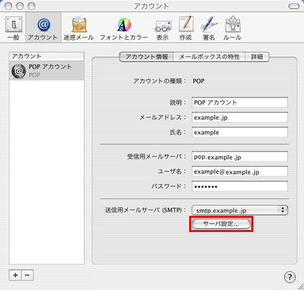Click the サーバ設定... button
Viewport: 304px width, 290px height.
pyautogui.click(x=221, y=224)
